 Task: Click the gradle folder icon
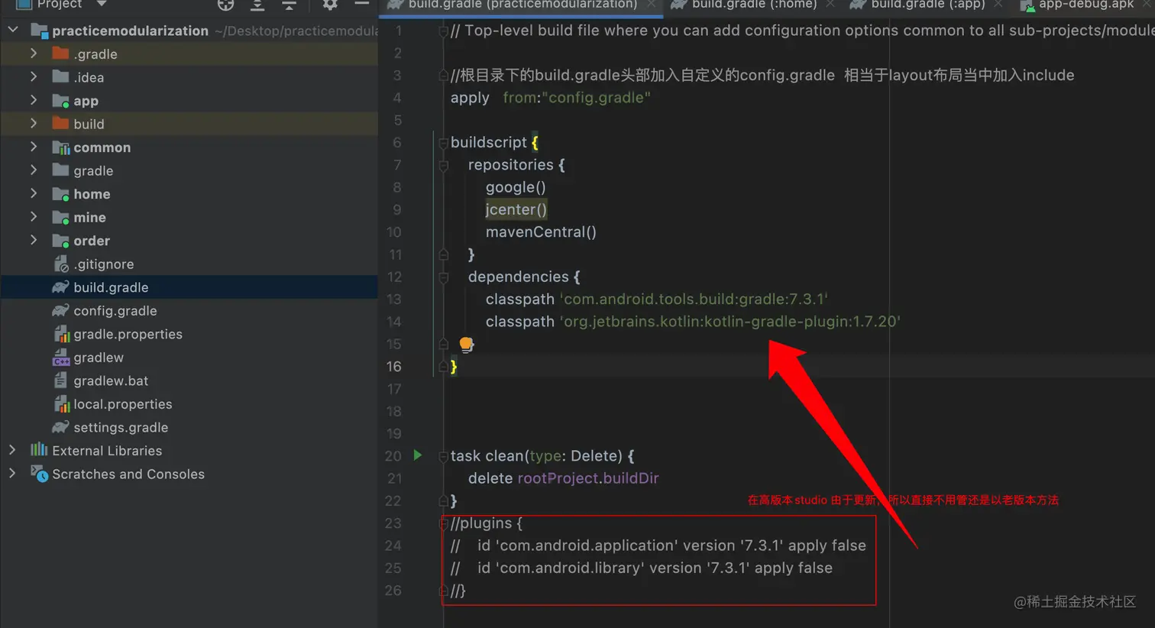60,170
